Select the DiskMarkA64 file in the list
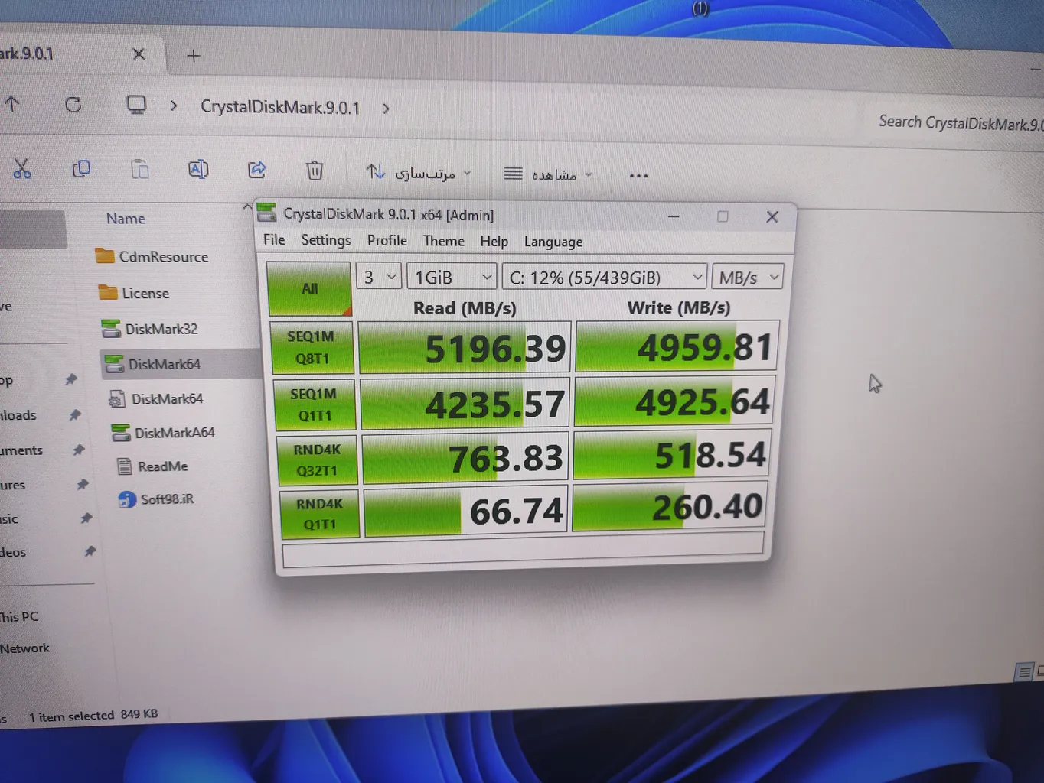Image resolution: width=1044 pixels, height=783 pixels. (174, 433)
